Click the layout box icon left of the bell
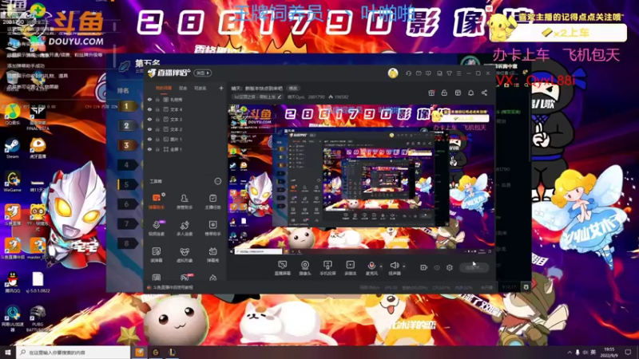639x359 pixels. (458, 93)
